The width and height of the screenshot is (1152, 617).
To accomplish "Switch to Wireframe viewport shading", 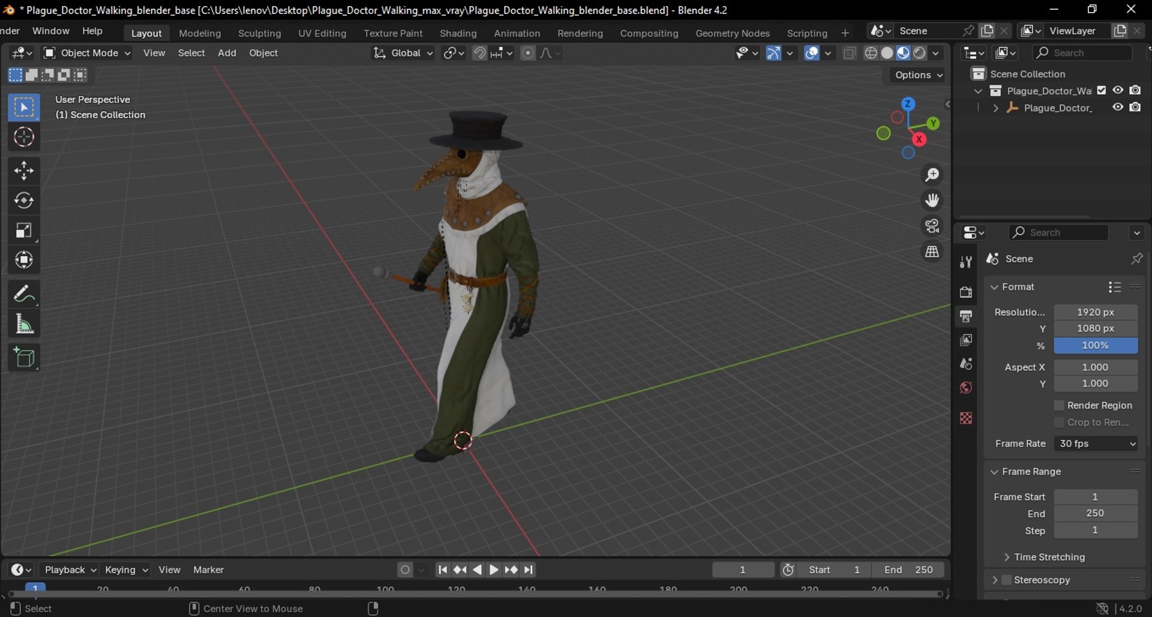I will (x=871, y=53).
